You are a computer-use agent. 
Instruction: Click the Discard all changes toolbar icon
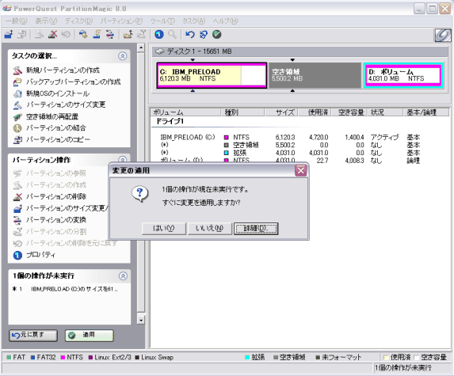click(x=204, y=34)
